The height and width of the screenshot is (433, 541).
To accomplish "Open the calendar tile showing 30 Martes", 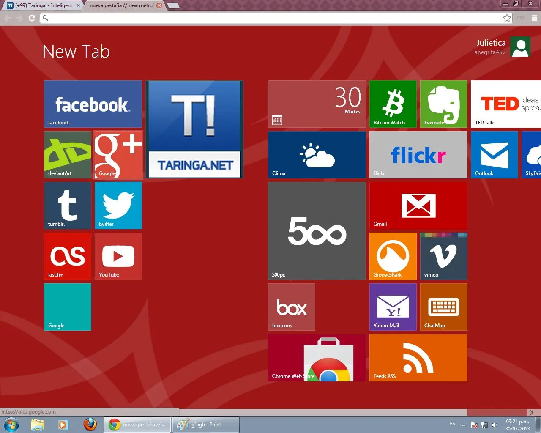I will click(x=317, y=104).
